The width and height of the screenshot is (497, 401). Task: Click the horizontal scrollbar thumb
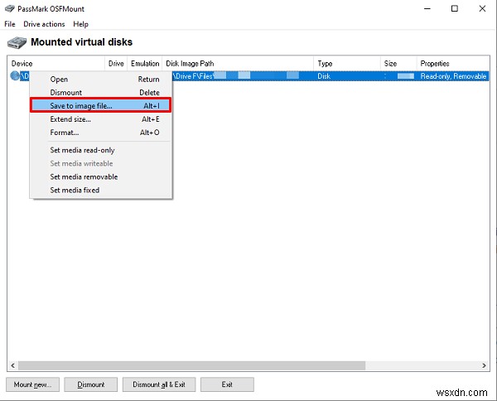point(191,365)
